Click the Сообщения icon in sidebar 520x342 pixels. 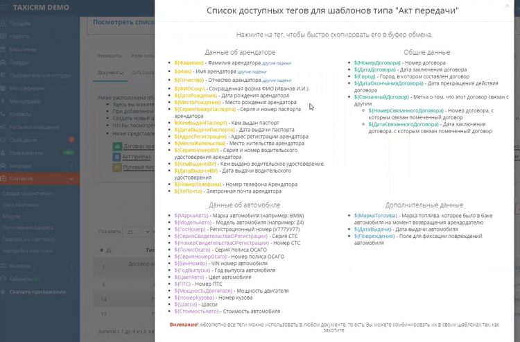click(4, 140)
